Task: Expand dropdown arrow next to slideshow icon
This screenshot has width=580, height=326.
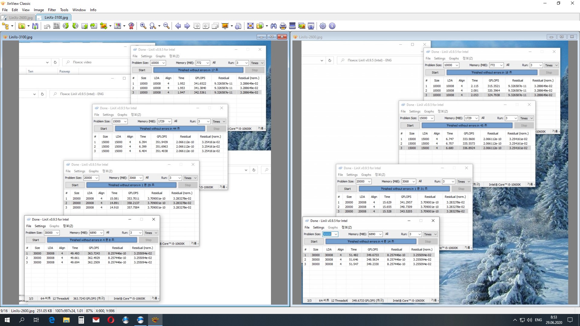Action: pyautogui.click(x=232, y=26)
